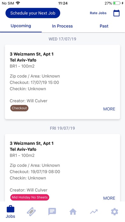Tap the pink Mid Holiday No Sheets tag
Image resolution: width=125 pixels, height=222 pixels.
(30, 197)
